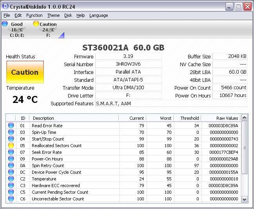Click the 28bit LBA value 60.0 GB
The image size is (254, 209).
pos(230,72)
